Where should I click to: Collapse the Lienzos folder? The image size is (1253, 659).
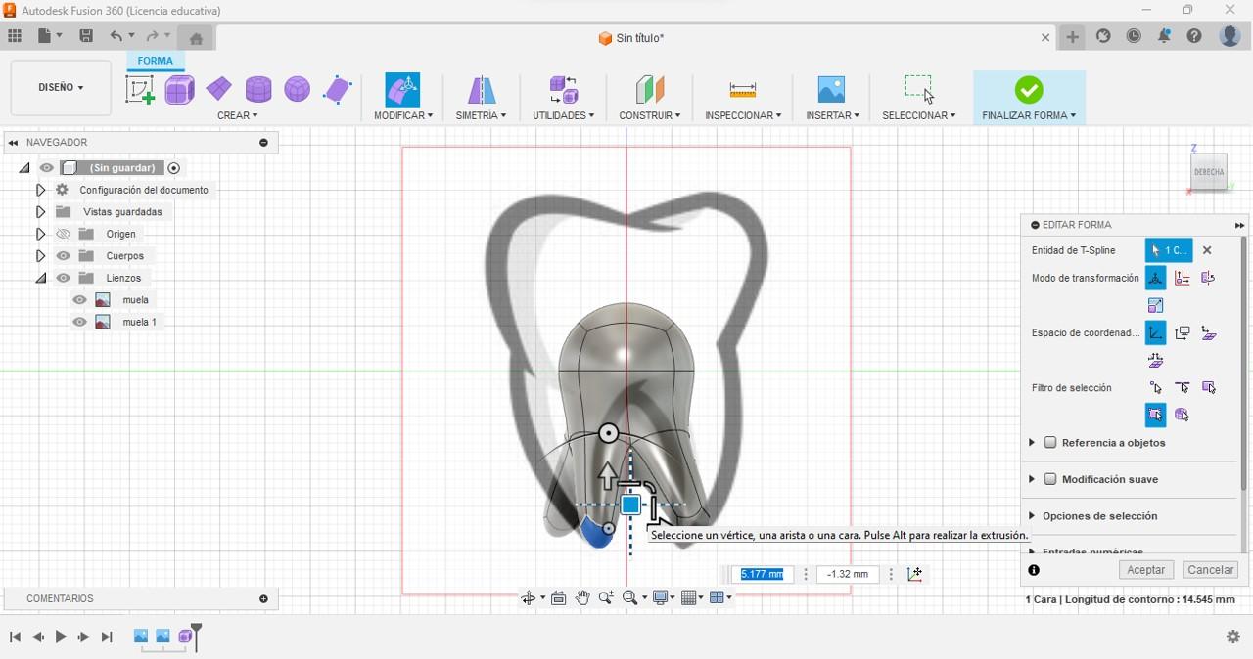(40, 278)
